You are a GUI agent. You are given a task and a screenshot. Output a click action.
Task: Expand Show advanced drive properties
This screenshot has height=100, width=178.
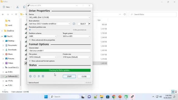click(42, 40)
